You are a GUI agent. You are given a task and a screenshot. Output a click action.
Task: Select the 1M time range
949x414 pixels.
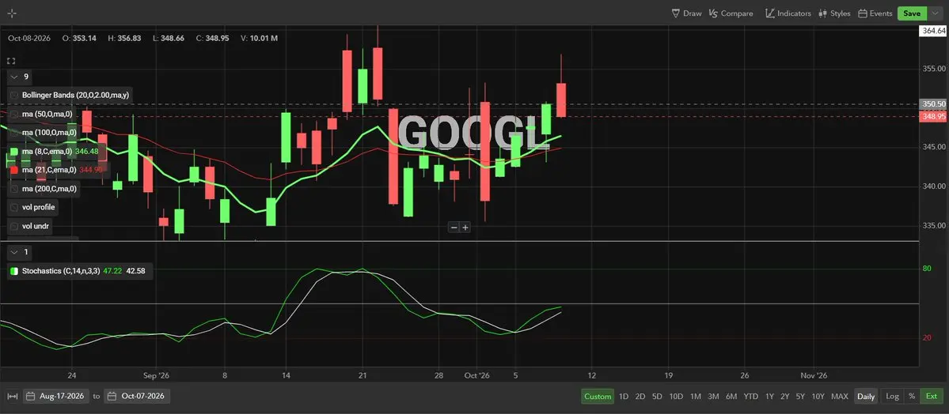pos(696,397)
